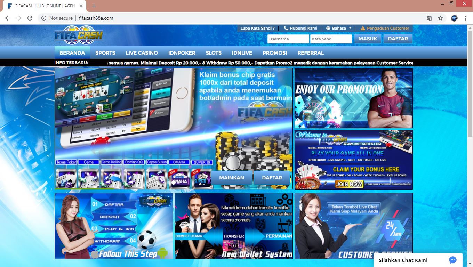The height and width of the screenshot is (267, 473).
Task: Click the translate page icon
Action: (429, 18)
